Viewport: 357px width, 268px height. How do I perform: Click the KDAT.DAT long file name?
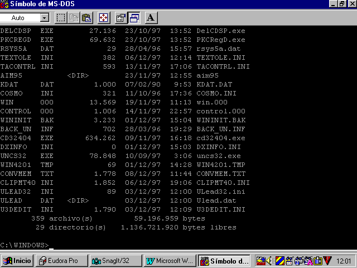(214, 84)
